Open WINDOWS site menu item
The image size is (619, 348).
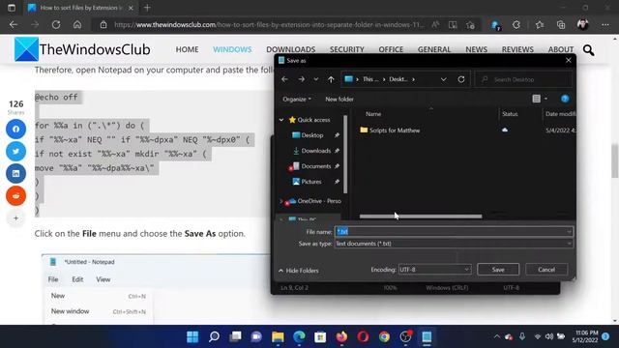(232, 49)
